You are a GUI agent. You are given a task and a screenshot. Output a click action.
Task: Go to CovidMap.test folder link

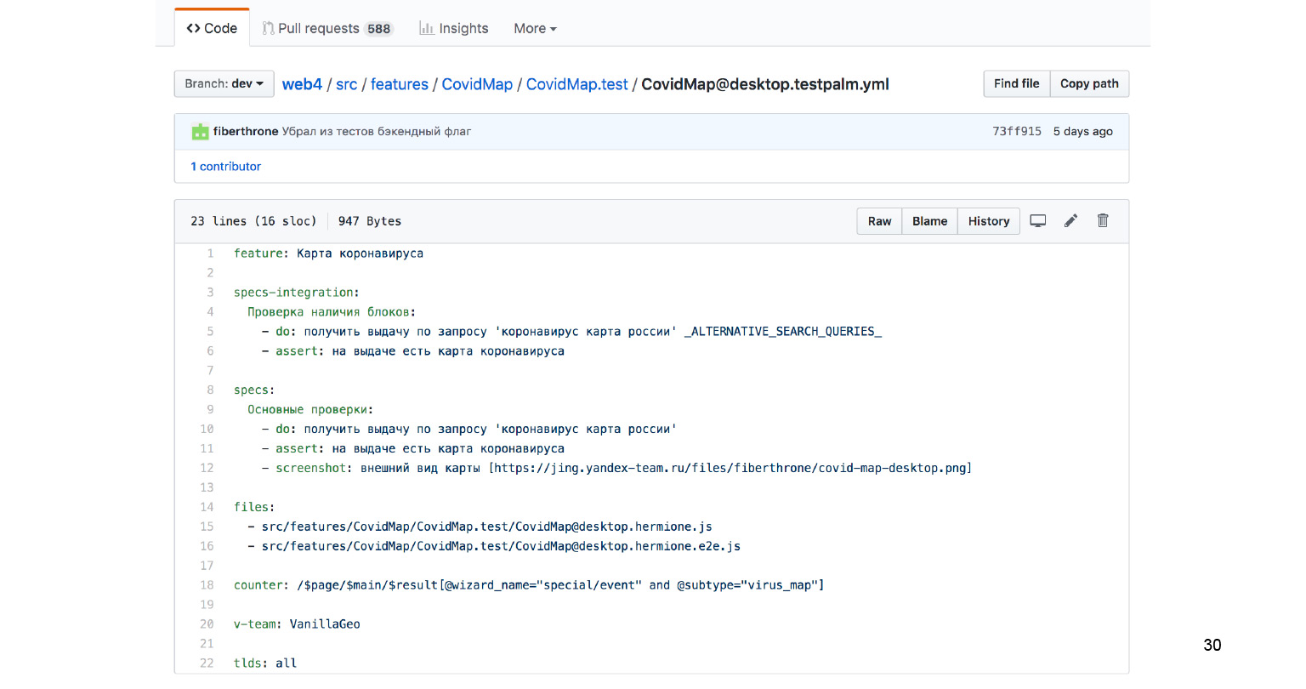pyautogui.click(x=576, y=84)
